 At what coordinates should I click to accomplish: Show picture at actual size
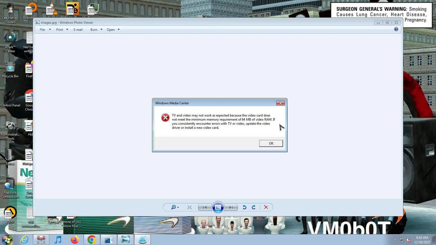tap(189, 207)
